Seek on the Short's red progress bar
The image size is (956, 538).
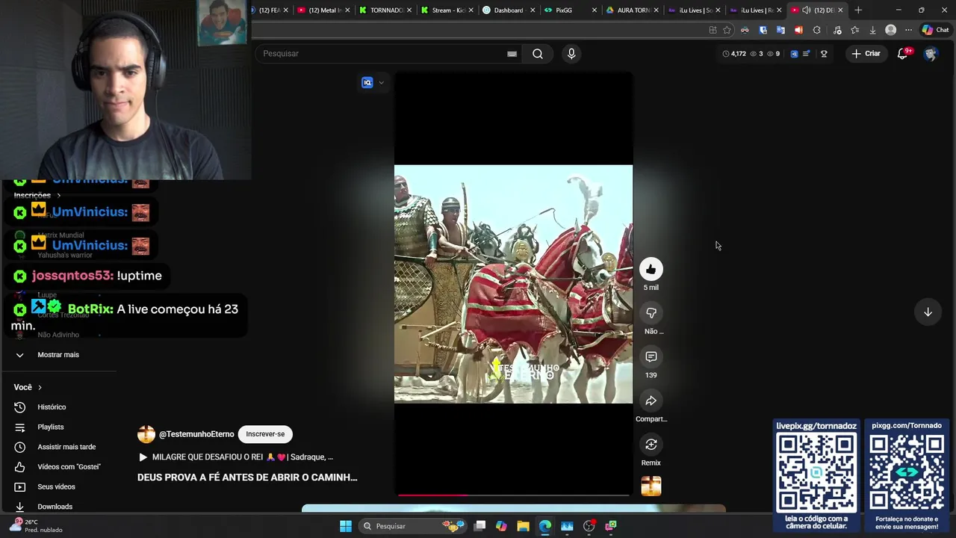[513, 495]
